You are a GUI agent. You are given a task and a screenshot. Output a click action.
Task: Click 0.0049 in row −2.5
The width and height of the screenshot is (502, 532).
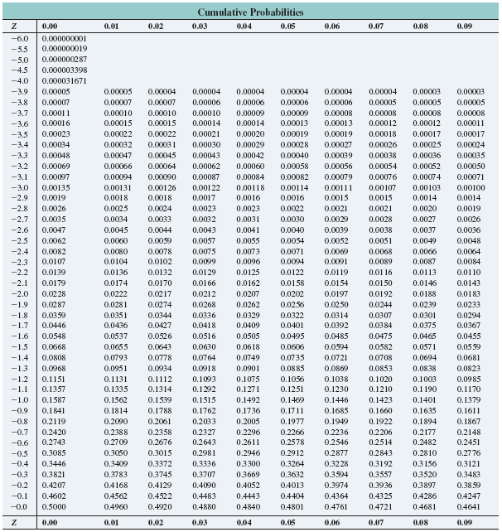tap(425, 241)
